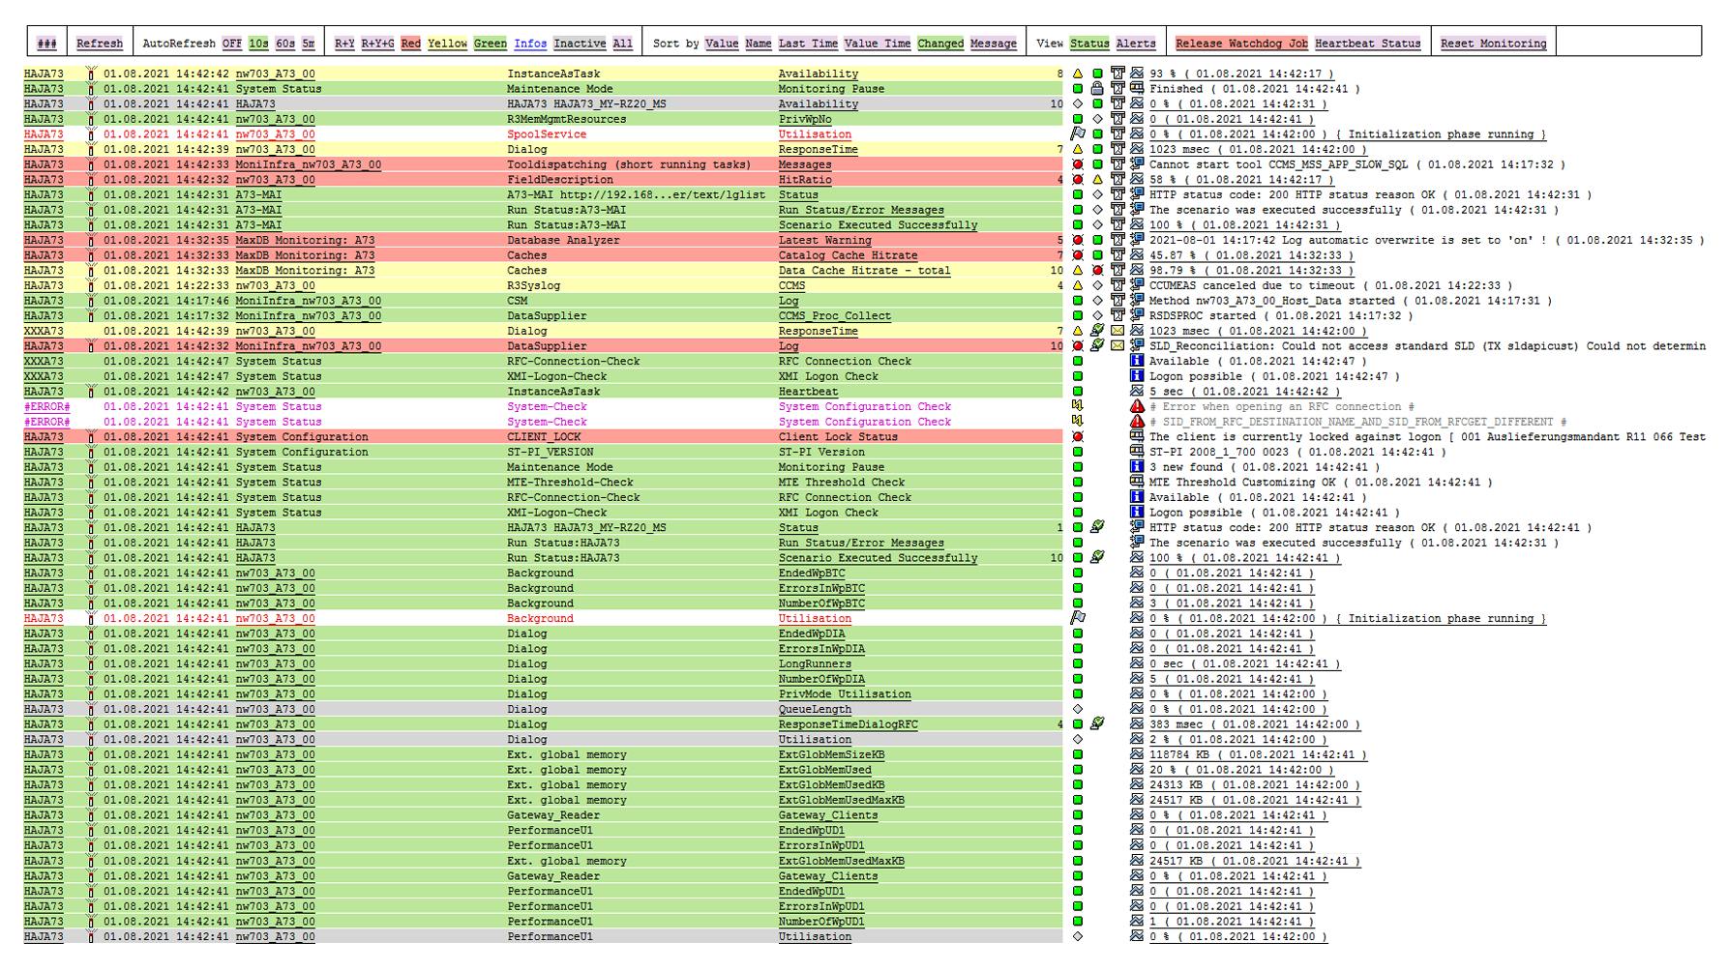Image resolution: width=1728 pixels, height=972 pixels.
Task: Click the flag icon in Background Utilisation row
Action: point(1078,618)
